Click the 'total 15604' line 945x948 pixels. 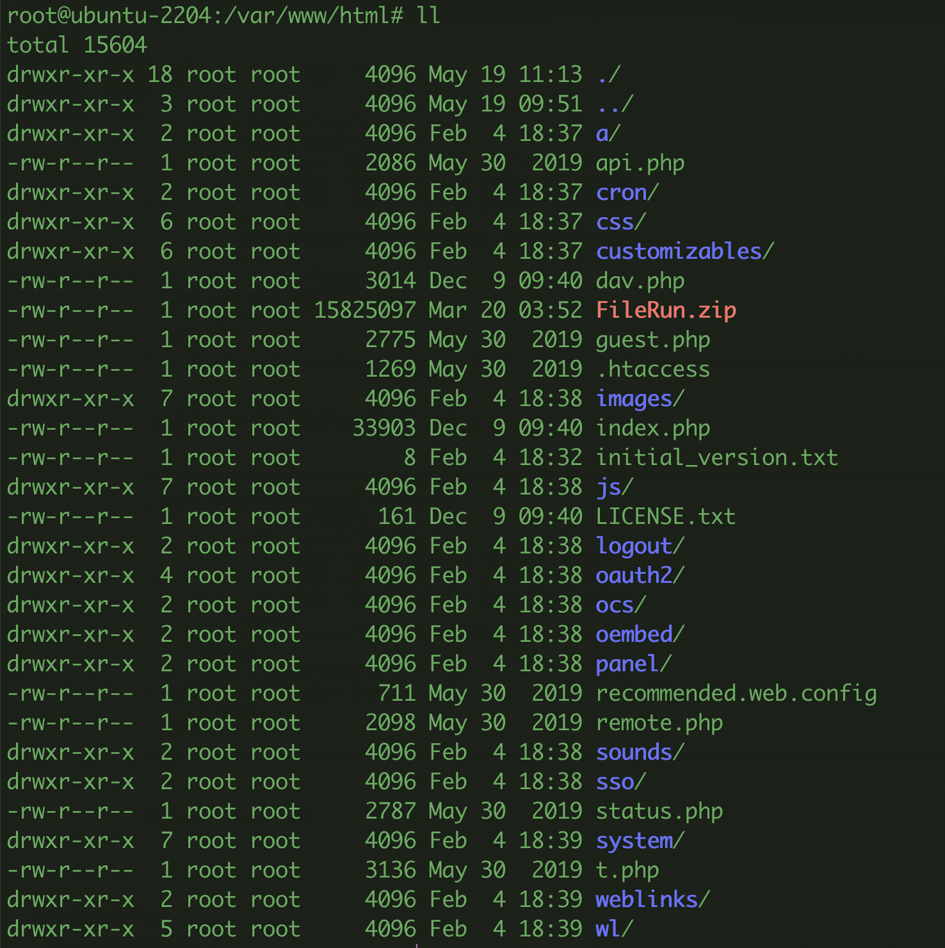[x=77, y=45]
